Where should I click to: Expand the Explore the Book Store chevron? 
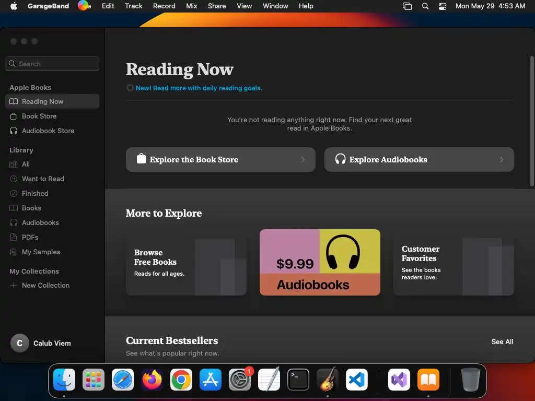tap(303, 160)
